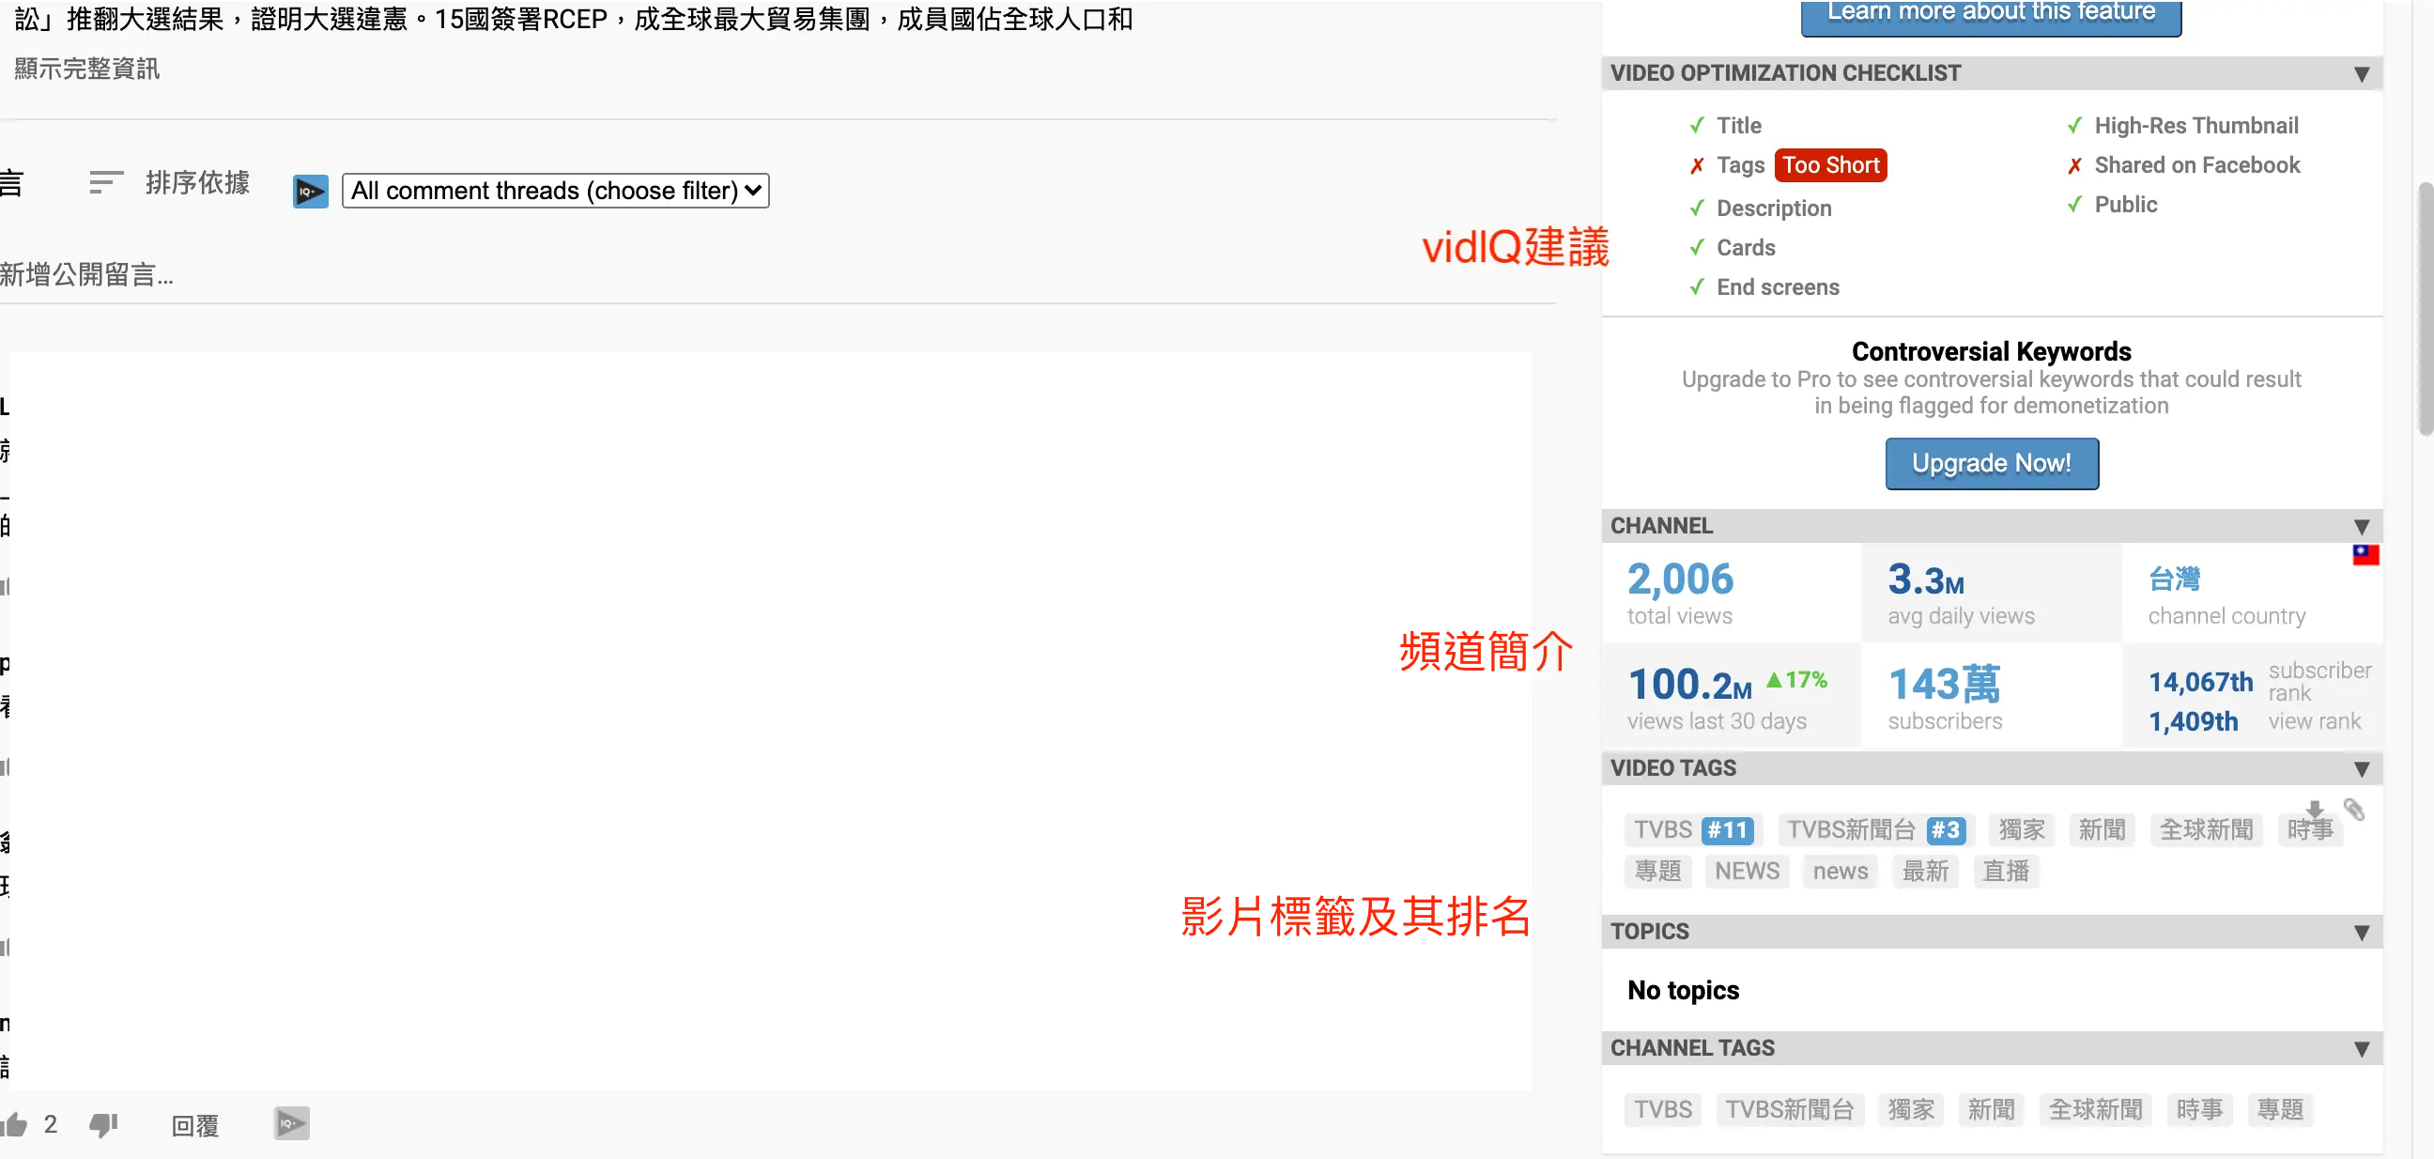Click the 最新 video tag
The height and width of the screenshot is (1159, 2434).
coord(1925,871)
